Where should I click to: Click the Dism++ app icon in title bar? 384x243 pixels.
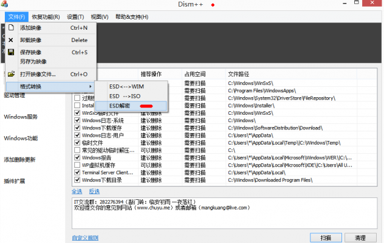[4, 4]
